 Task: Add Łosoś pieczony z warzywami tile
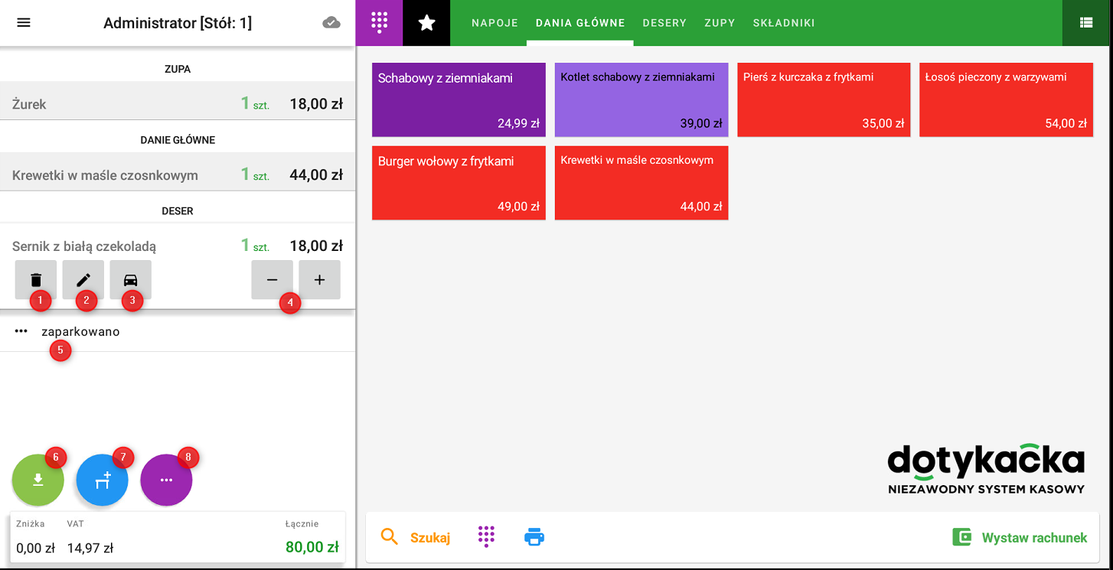(x=1006, y=99)
